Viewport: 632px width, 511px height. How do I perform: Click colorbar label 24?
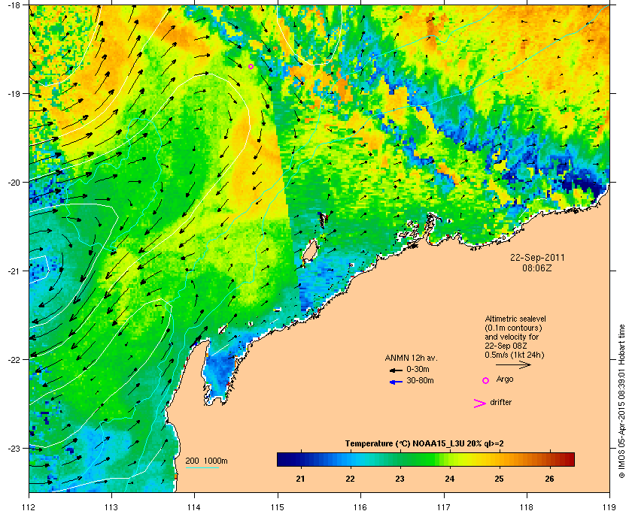tap(450, 479)
